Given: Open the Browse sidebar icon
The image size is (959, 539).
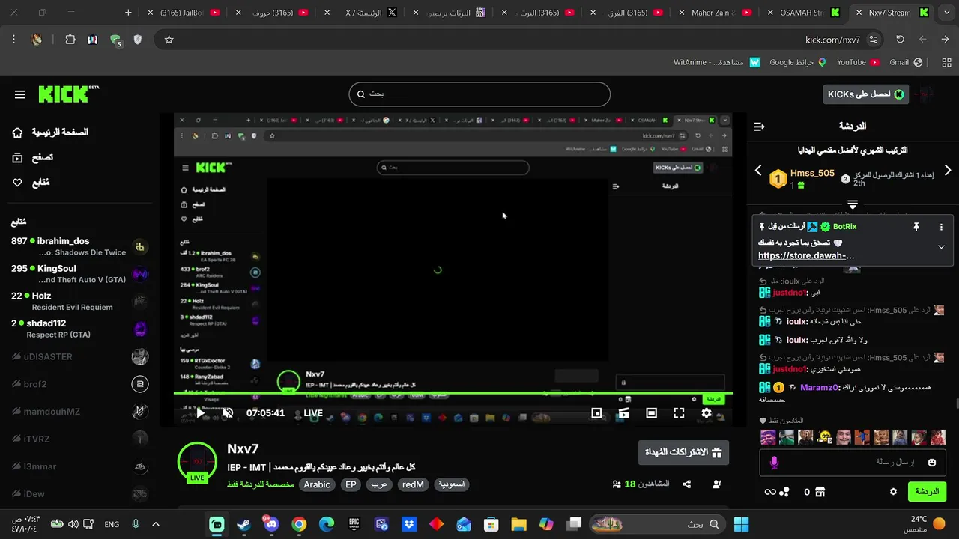Looking at the screenshot, I should 17,157.
